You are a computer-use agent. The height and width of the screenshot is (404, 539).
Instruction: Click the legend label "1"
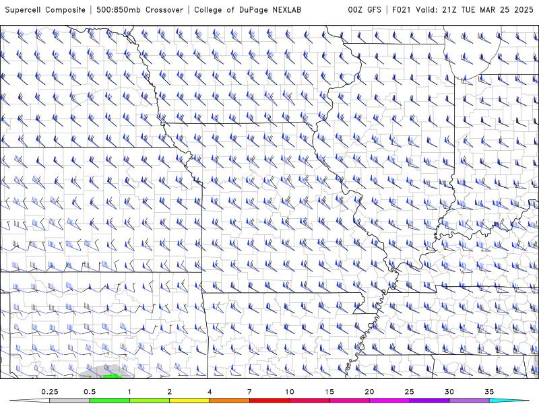(129, 392)
